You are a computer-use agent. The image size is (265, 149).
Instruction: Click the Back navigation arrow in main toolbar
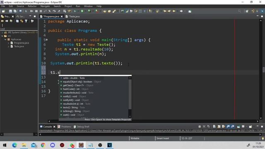coord(174,11)
